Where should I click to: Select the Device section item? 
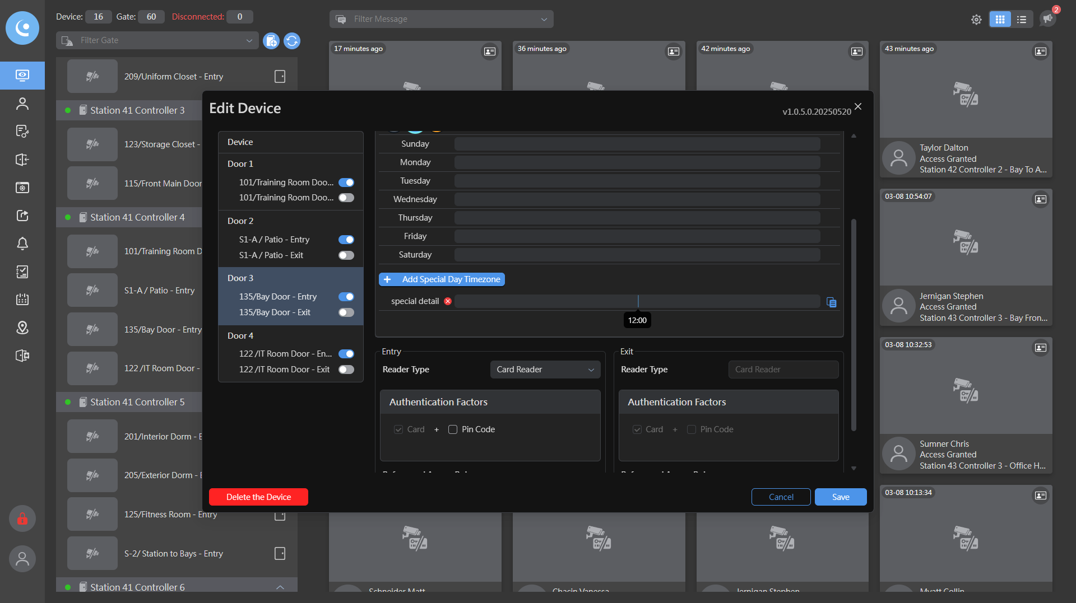[x=240, y=142]
